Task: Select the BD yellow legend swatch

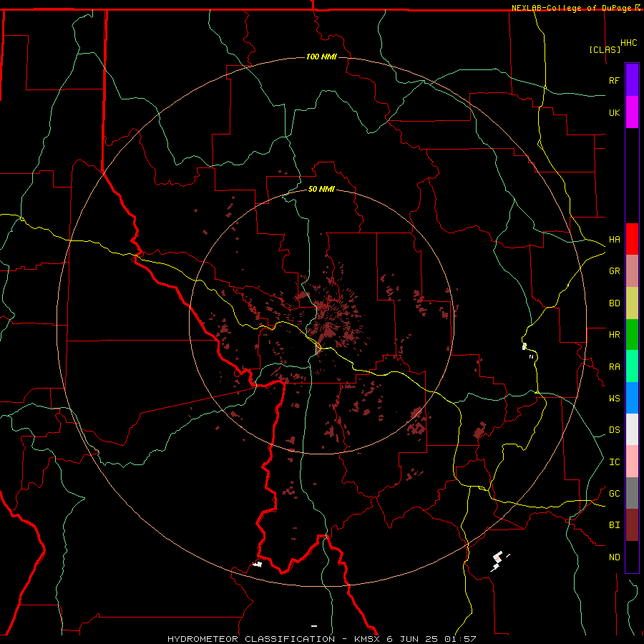Action: click(x=632, y=303)
